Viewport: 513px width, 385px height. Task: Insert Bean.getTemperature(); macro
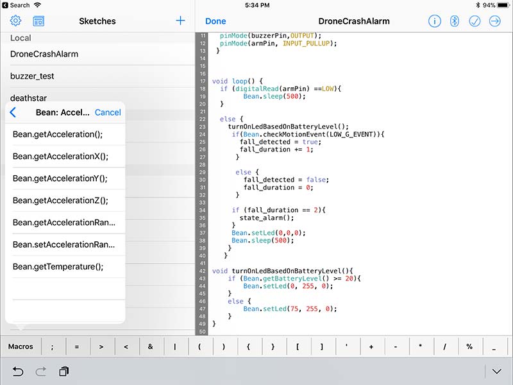65,267
